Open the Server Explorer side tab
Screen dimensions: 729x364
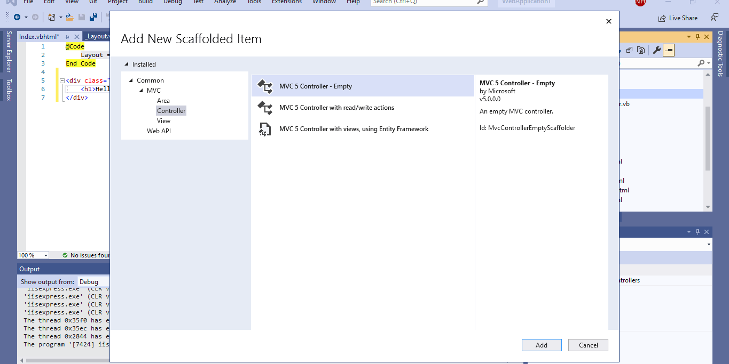9,52
